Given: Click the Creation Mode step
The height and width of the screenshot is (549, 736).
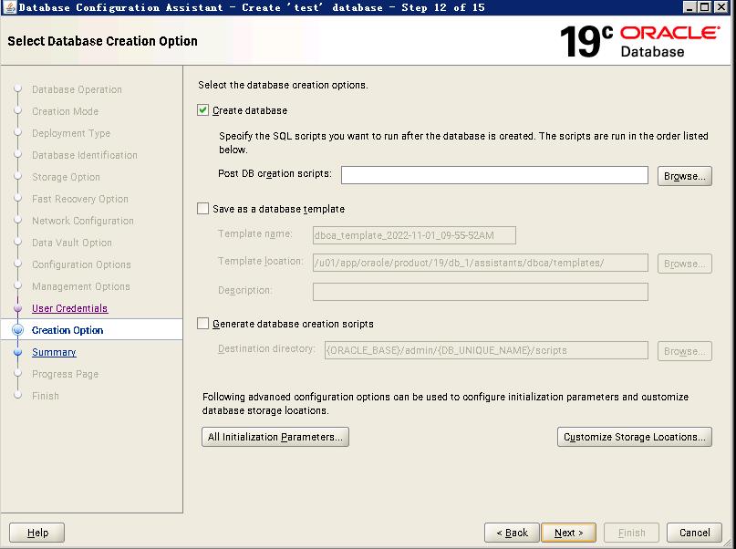Looking at the screenshot, I should (66, 111).
